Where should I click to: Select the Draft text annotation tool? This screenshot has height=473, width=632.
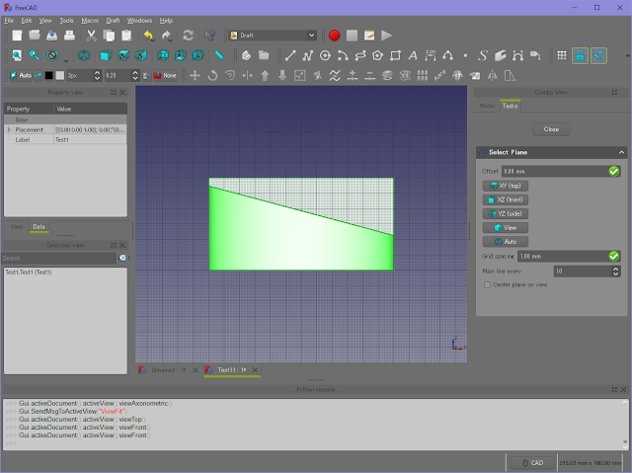click(413, 55)
